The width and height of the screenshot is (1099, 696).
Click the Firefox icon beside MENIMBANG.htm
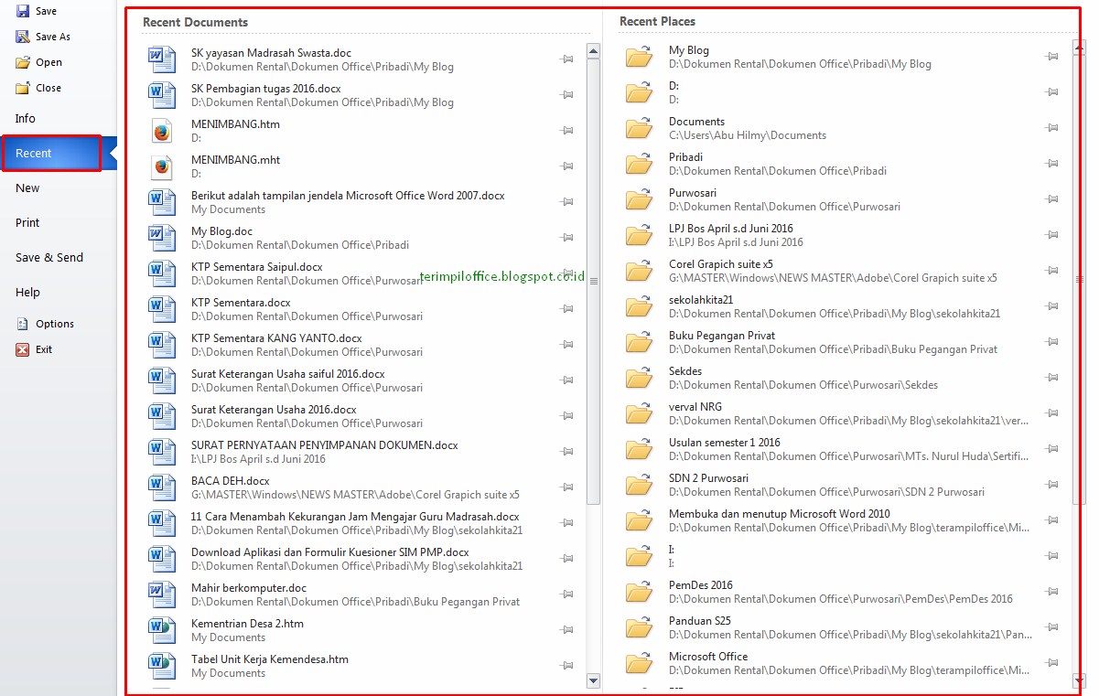pos(161,130)
